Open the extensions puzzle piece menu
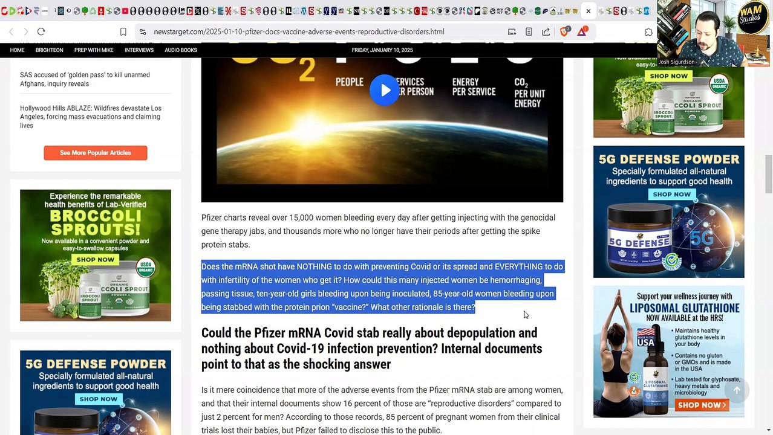773x435 pixels. coord(648,31)
